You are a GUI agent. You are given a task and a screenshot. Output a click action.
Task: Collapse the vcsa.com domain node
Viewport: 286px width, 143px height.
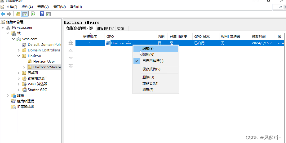coord(13,39)
